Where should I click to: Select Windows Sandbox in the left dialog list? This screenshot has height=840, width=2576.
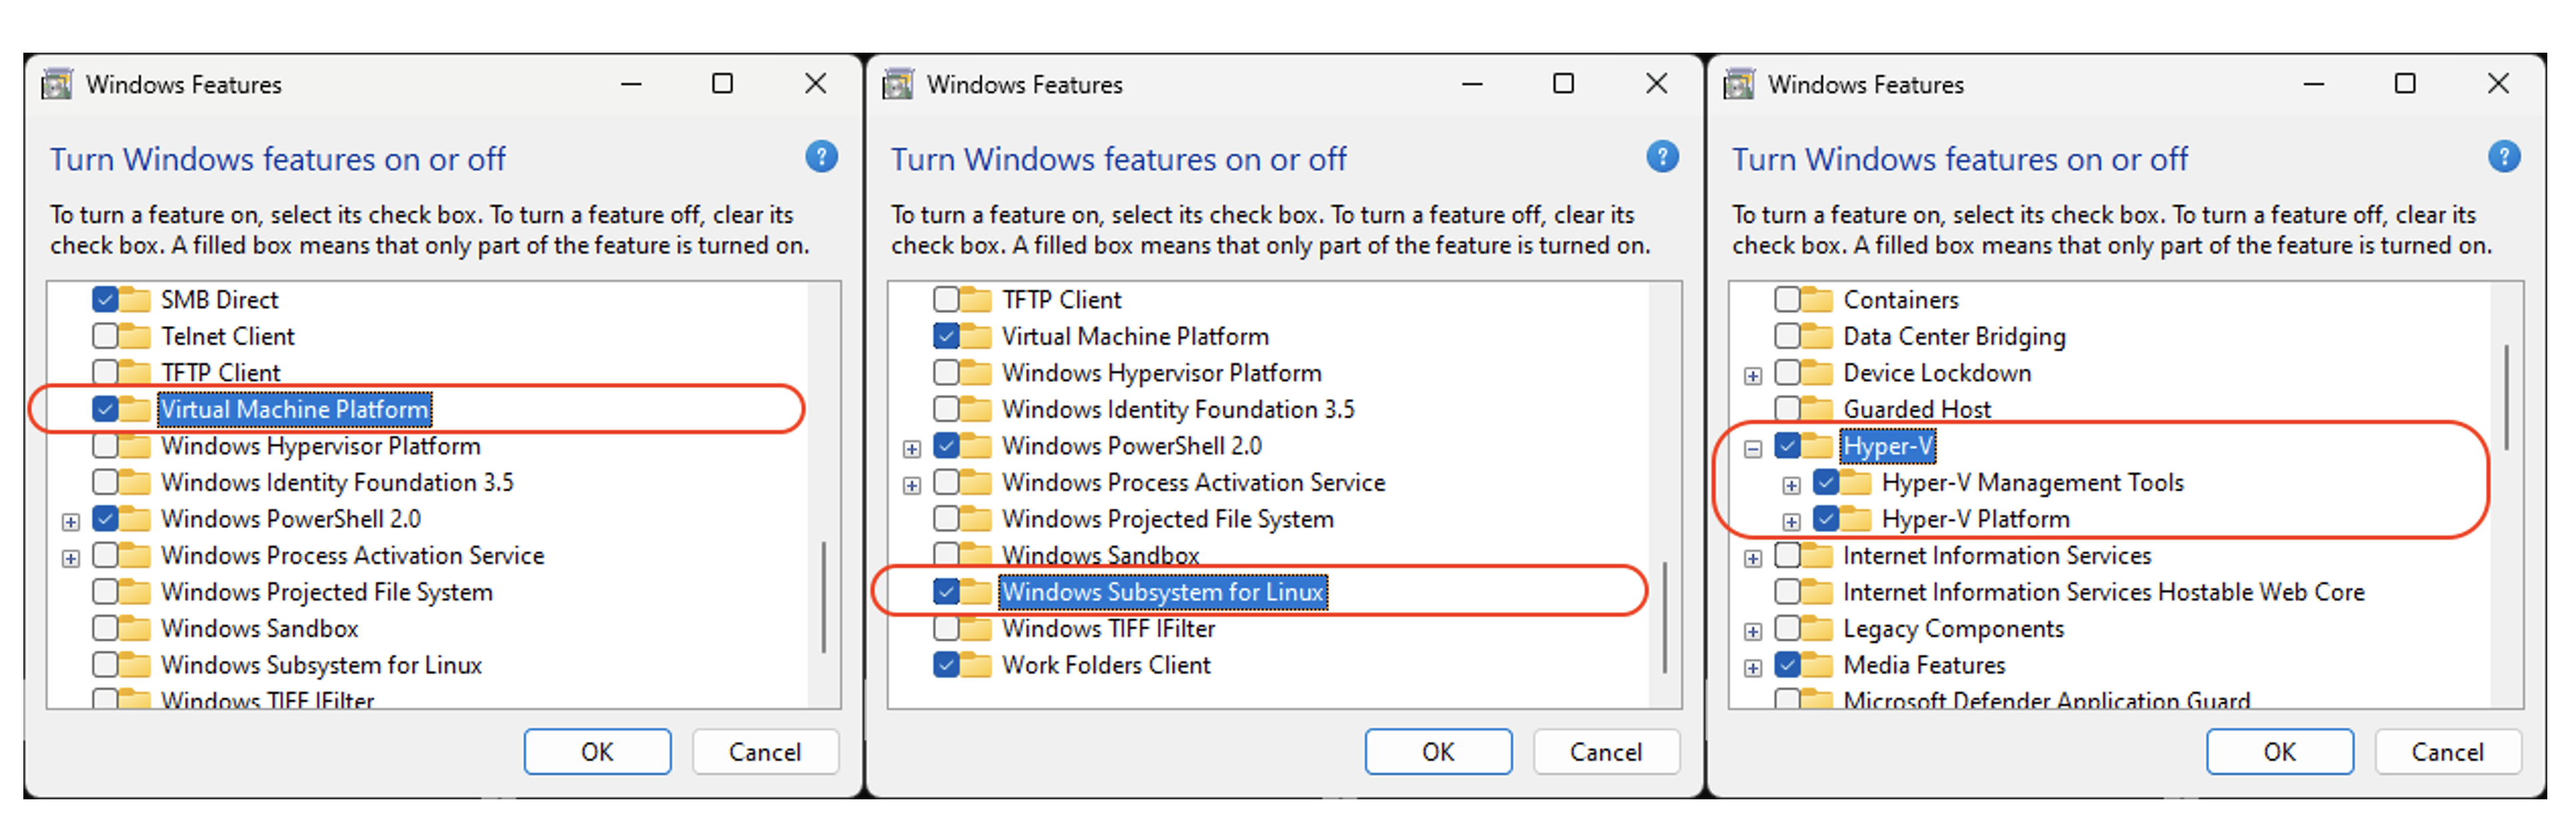(x=260, y=628)
